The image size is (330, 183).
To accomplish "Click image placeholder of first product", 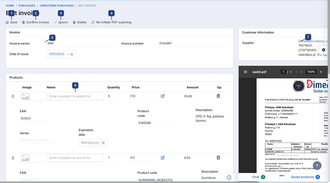I will pos(25,96).
